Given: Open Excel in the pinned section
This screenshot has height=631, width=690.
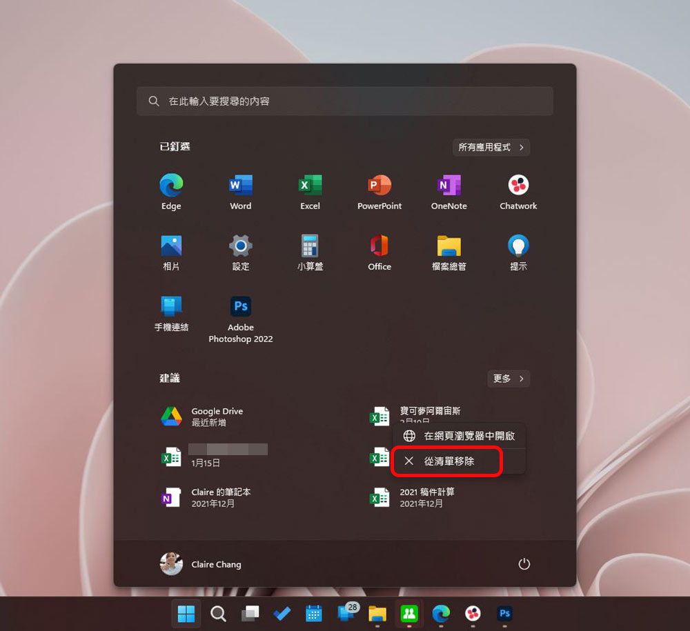Looking at the screenshot, I should click(x=310, y=192).
